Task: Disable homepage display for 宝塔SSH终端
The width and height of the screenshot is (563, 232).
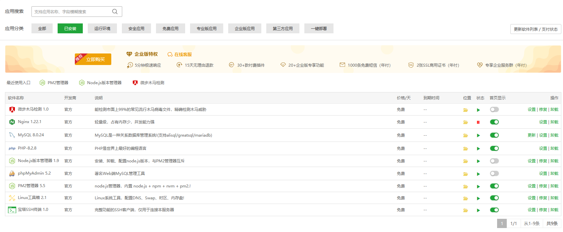Action: click(494, 210)
